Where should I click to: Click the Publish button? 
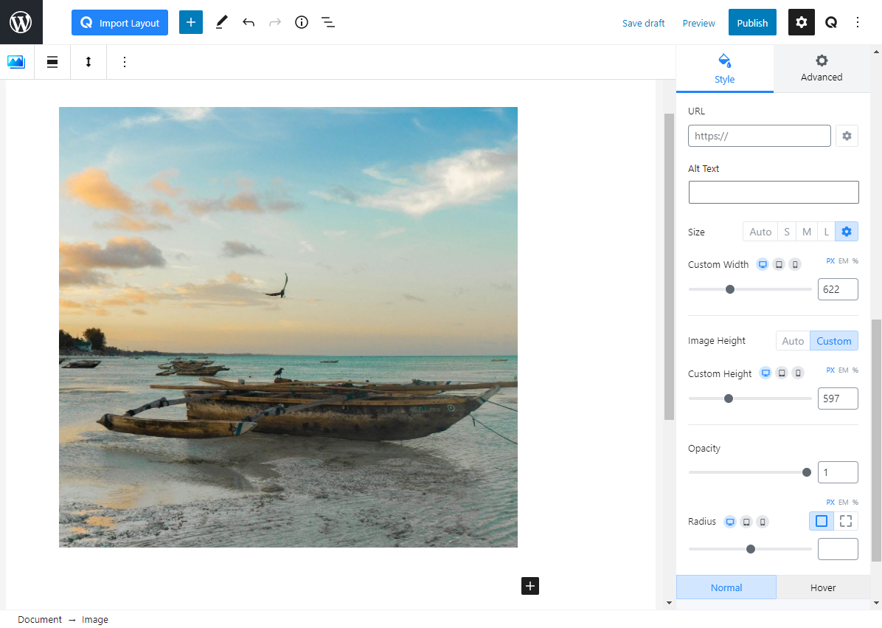(752, 23)
